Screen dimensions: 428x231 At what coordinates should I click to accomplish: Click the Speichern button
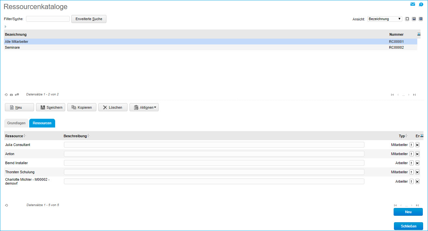tap(51, 107)
